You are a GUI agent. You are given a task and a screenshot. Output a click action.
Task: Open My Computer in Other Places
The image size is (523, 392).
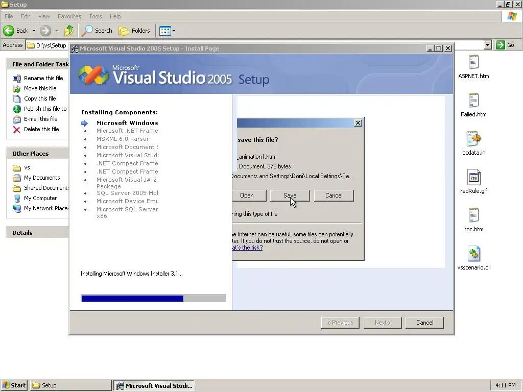(40, 198)
